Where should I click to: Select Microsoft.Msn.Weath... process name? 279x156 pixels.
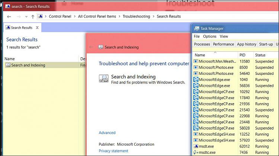[218, 61]
